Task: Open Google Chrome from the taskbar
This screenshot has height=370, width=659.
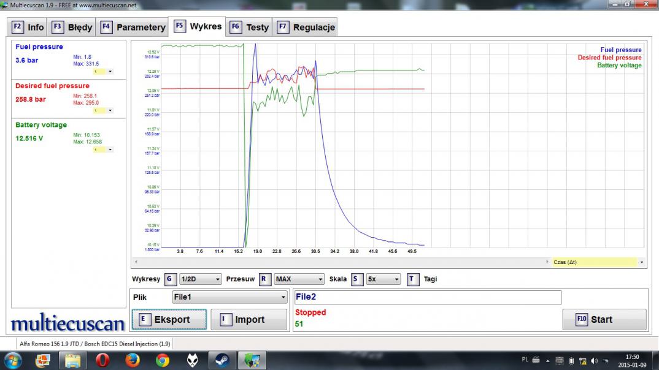Action: tap(163, 361)
